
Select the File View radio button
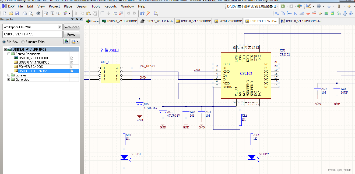[4, 42]
